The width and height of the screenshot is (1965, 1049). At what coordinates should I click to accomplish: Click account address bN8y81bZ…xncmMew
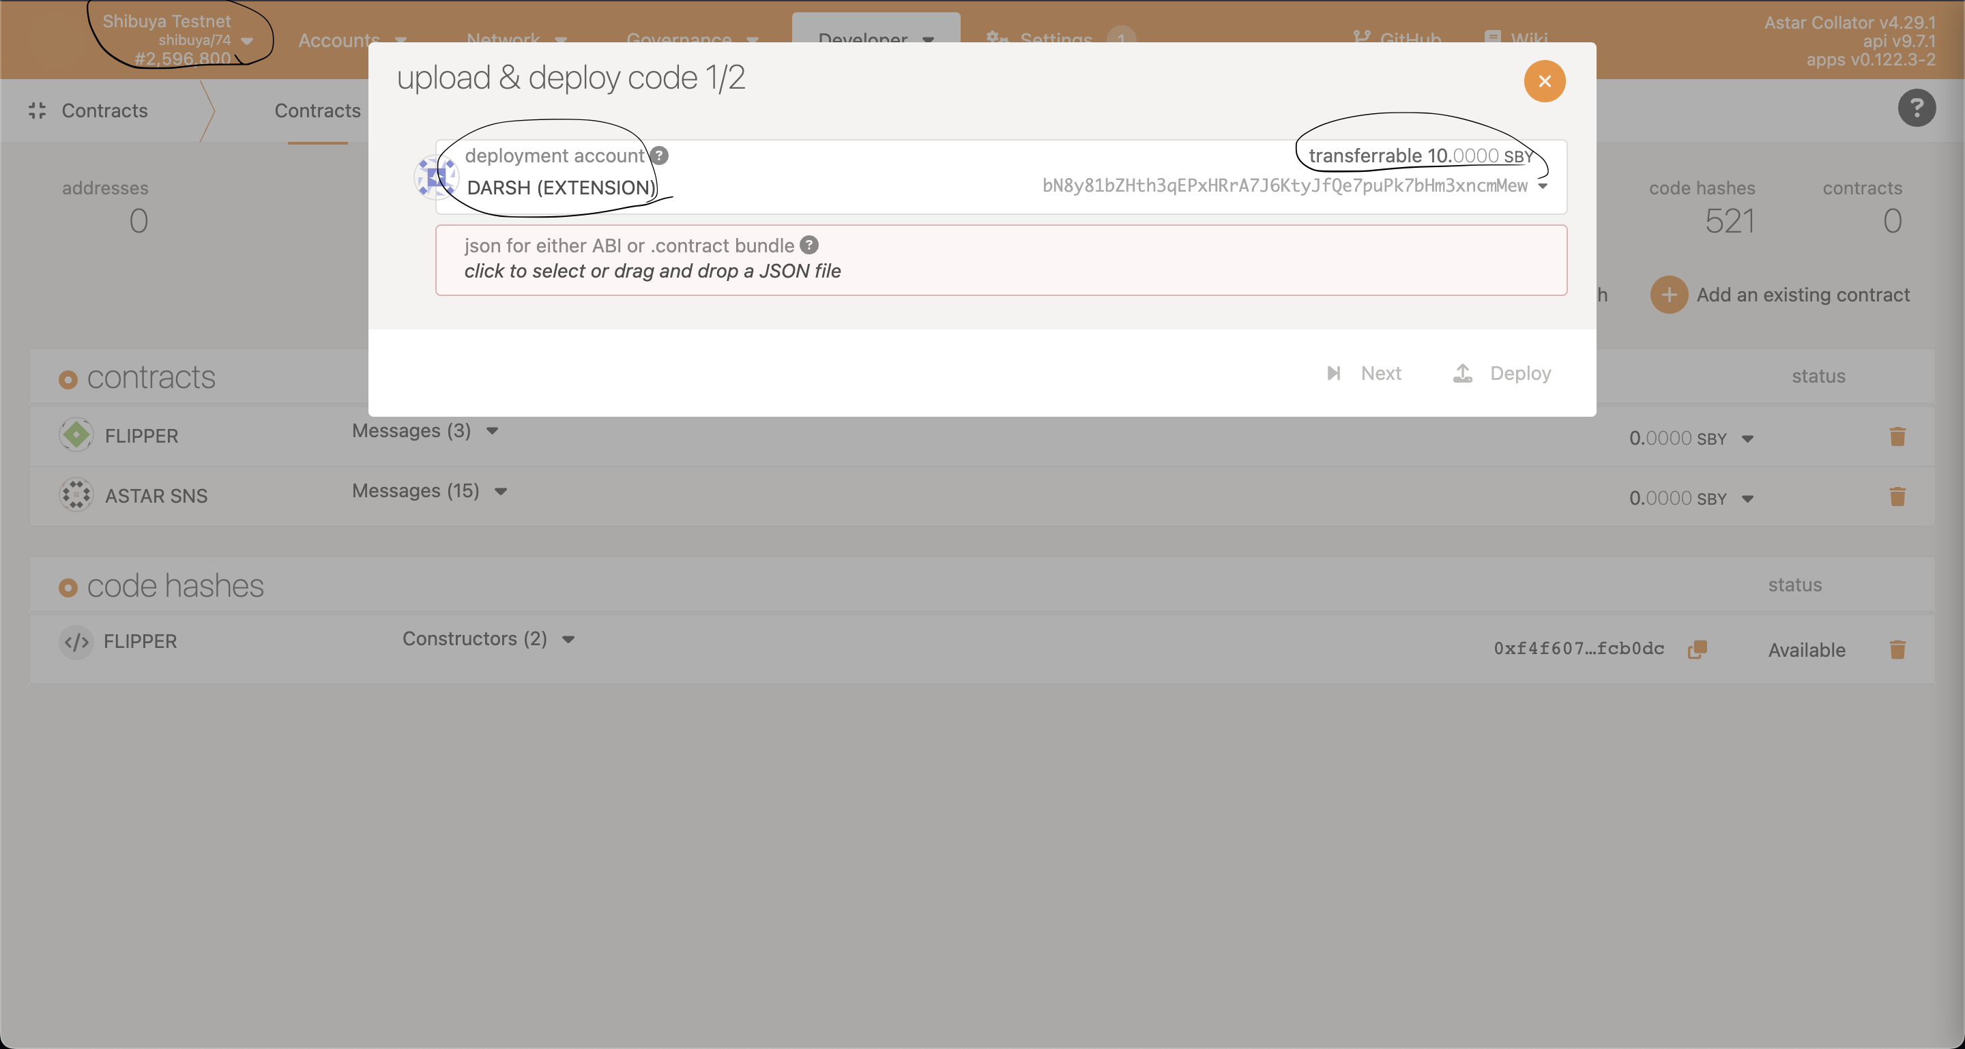tap(1285, 186)
